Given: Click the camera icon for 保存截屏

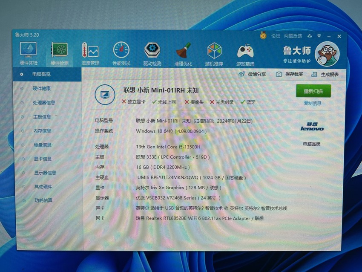Looking at the screenshot, I should (x=279, y=74).
